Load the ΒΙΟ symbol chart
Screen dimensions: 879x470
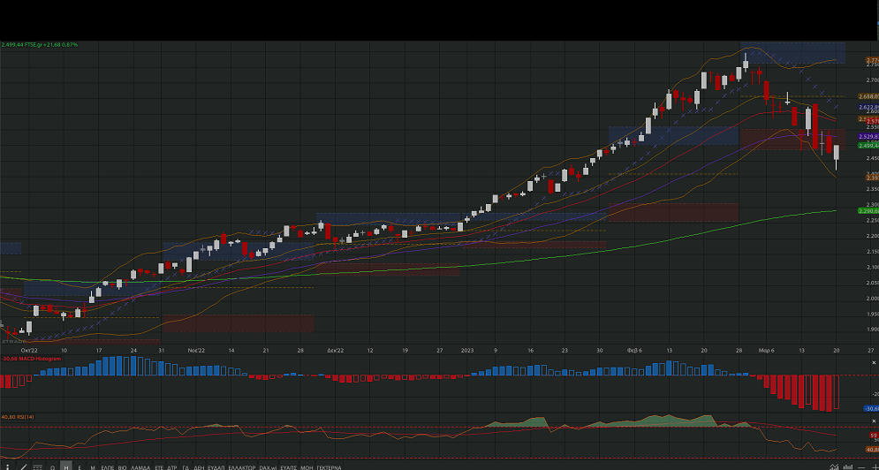tap(122, 467)
